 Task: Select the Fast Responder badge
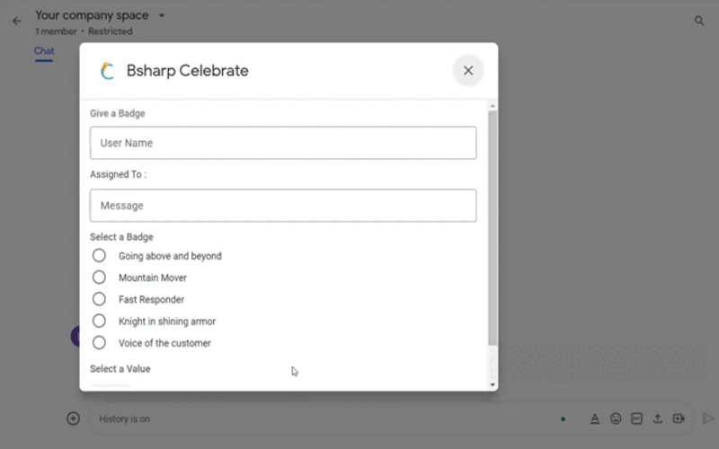(99, 299)
